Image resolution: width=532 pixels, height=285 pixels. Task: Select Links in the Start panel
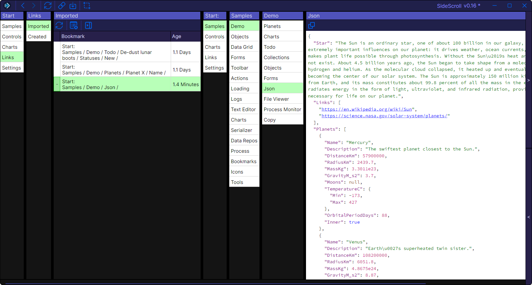click(12, 58)
